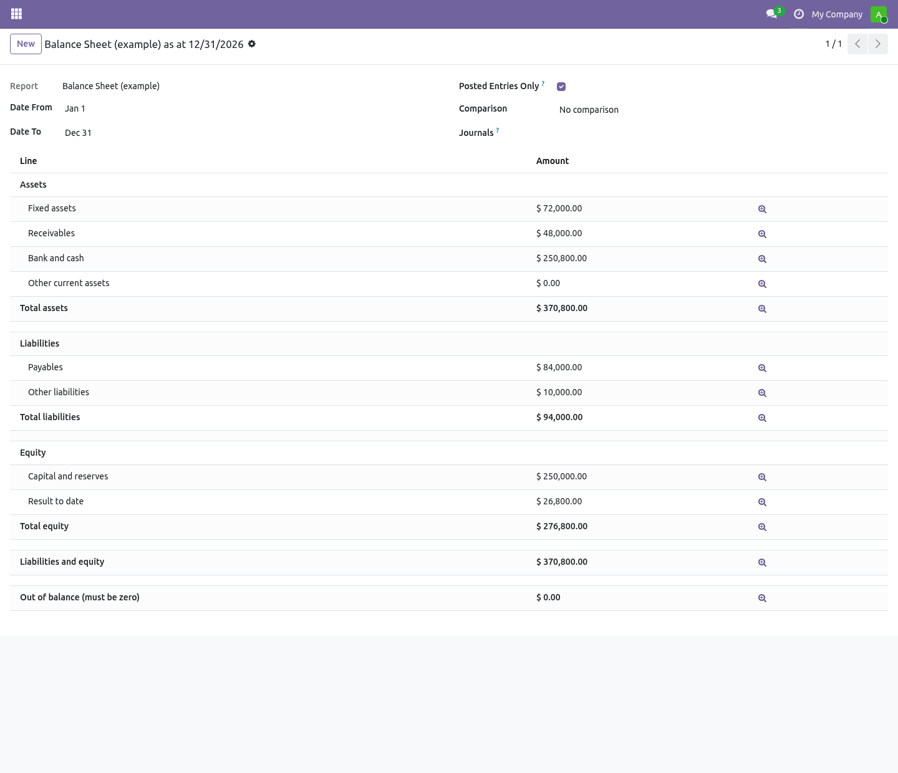898x773 pixels.
Task: Open the apps grid menu icon
Action: click(x=17, y=14)
